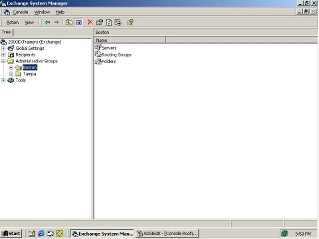The height and width of the screenshot is (239, 319).
Task: Click the Name column header
Action: [x=130, y=40]
